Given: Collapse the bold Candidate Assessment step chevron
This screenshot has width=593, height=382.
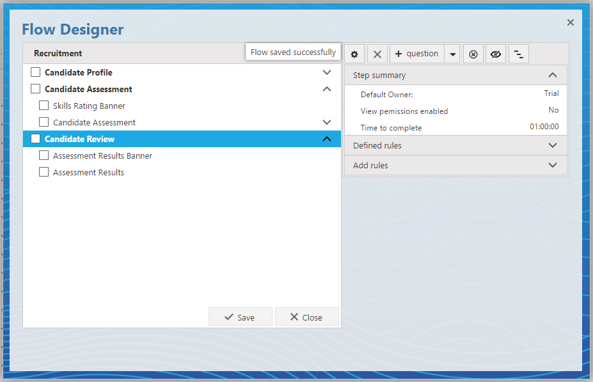Looking at the screenshot, I should tap(327, 89).
